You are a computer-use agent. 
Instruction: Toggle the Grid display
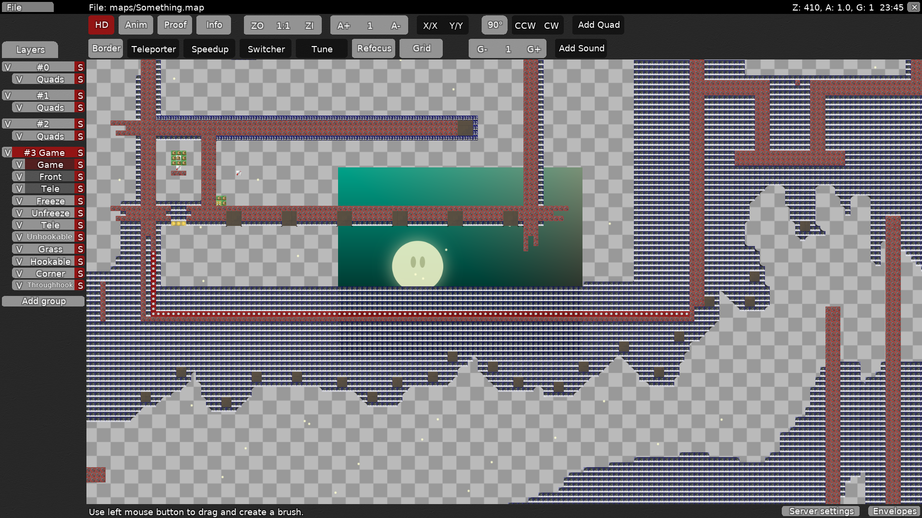pyautogui.click(x=421, y=48)
